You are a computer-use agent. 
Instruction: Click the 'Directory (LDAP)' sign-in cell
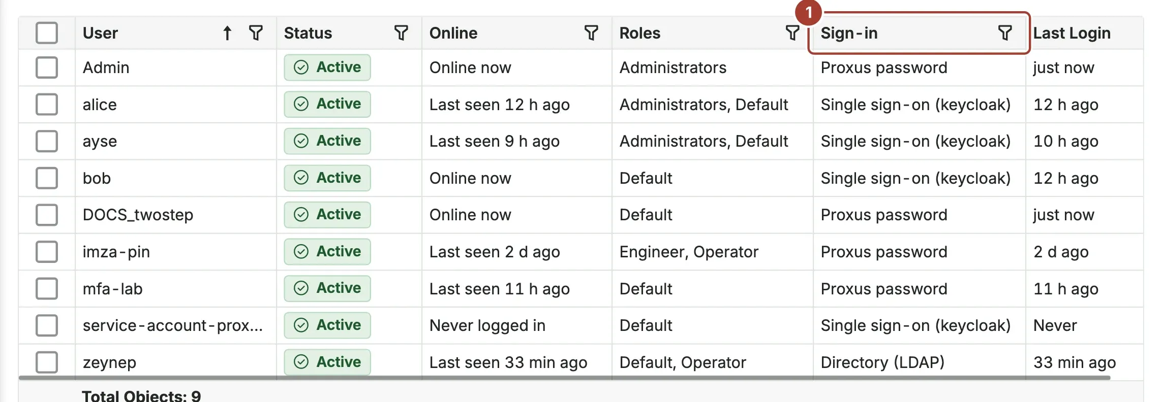(882, 362)
